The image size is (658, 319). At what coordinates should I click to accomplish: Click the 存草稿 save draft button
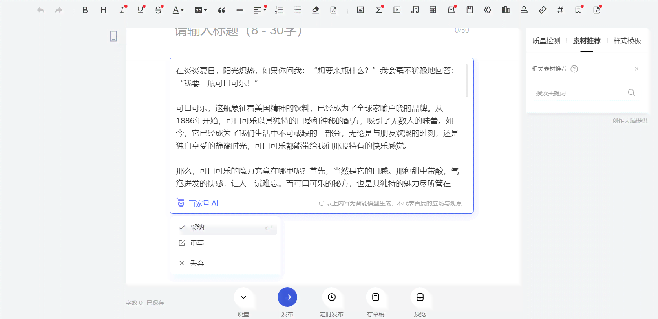coord(376,297)
